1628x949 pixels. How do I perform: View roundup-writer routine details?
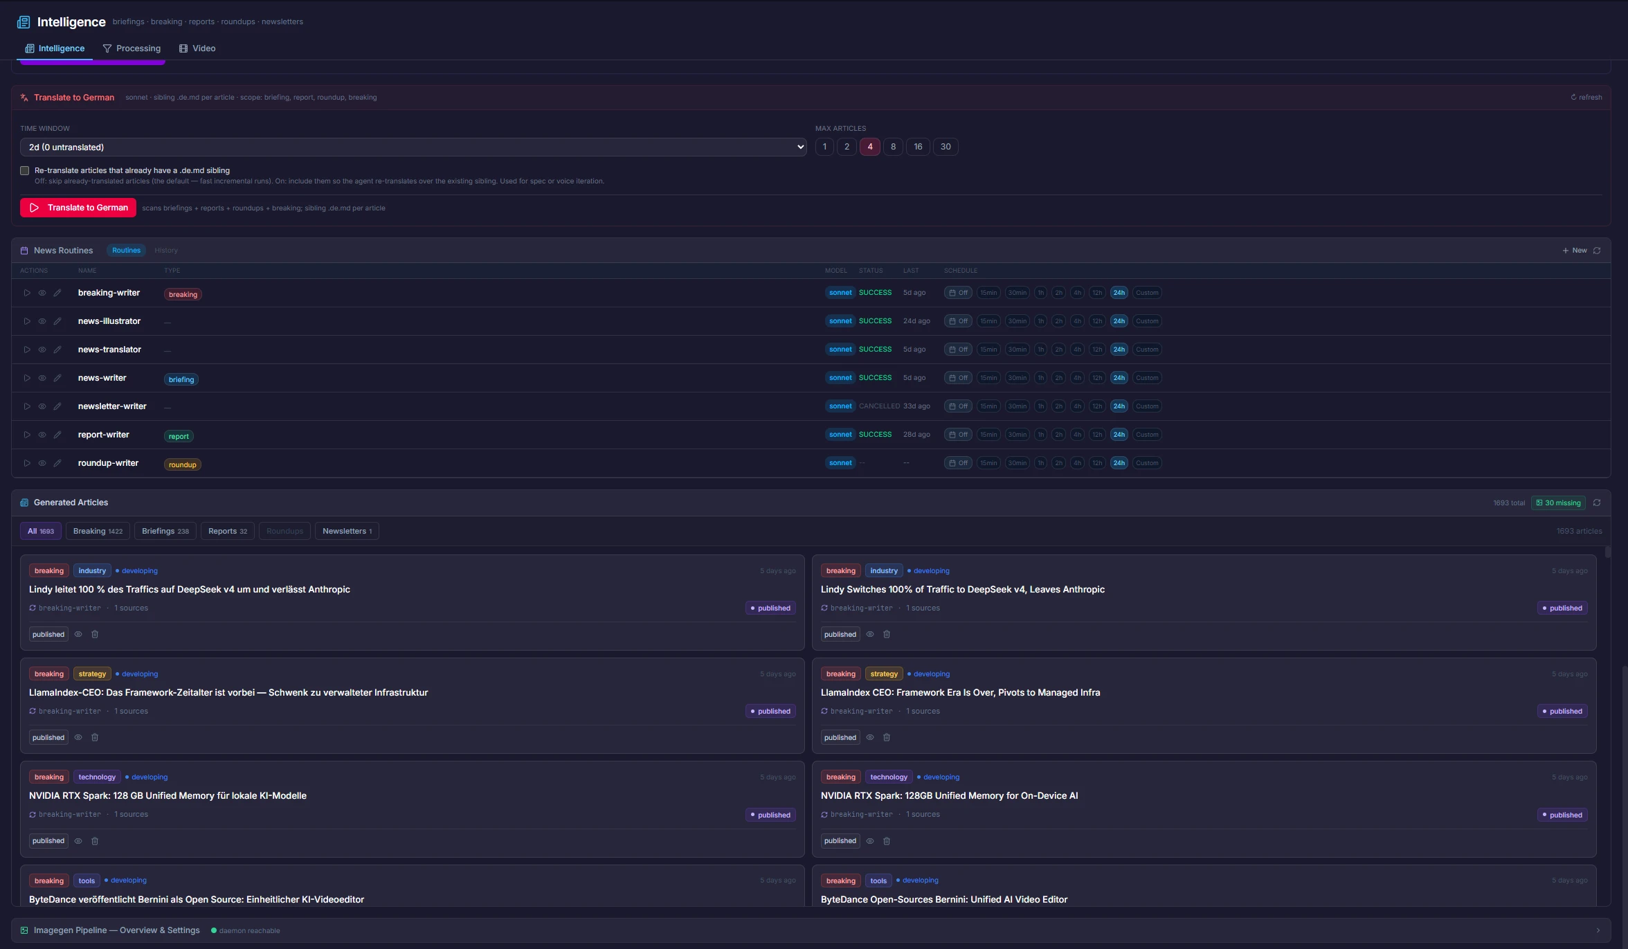42,463
